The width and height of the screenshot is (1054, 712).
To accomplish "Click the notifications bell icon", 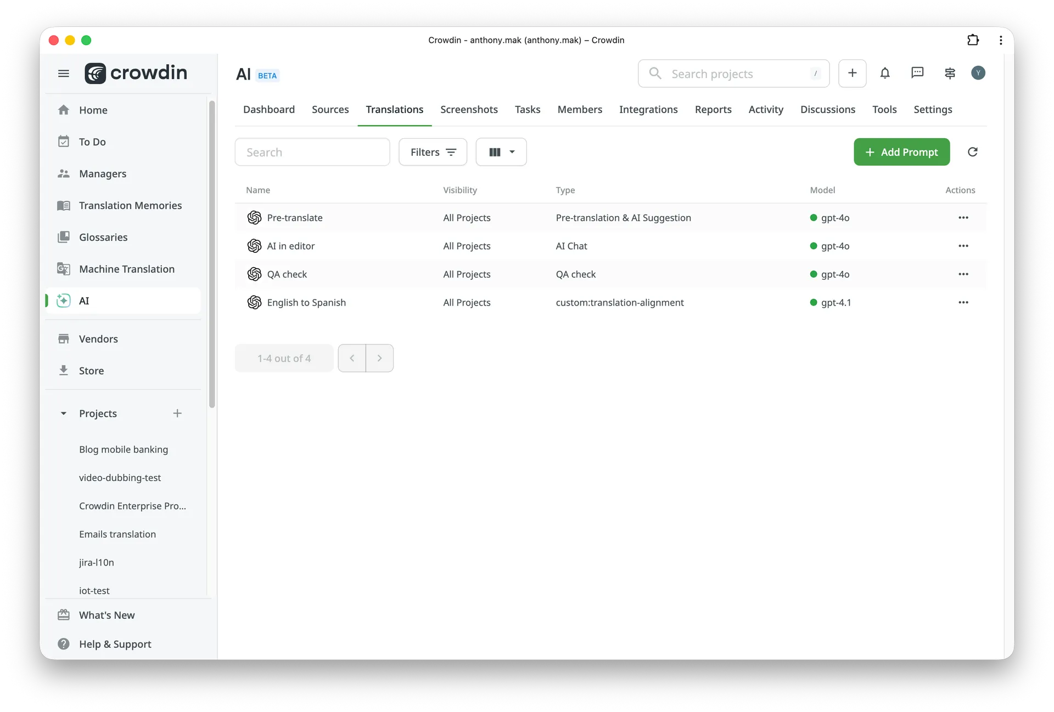I will (x=885, y=73).
